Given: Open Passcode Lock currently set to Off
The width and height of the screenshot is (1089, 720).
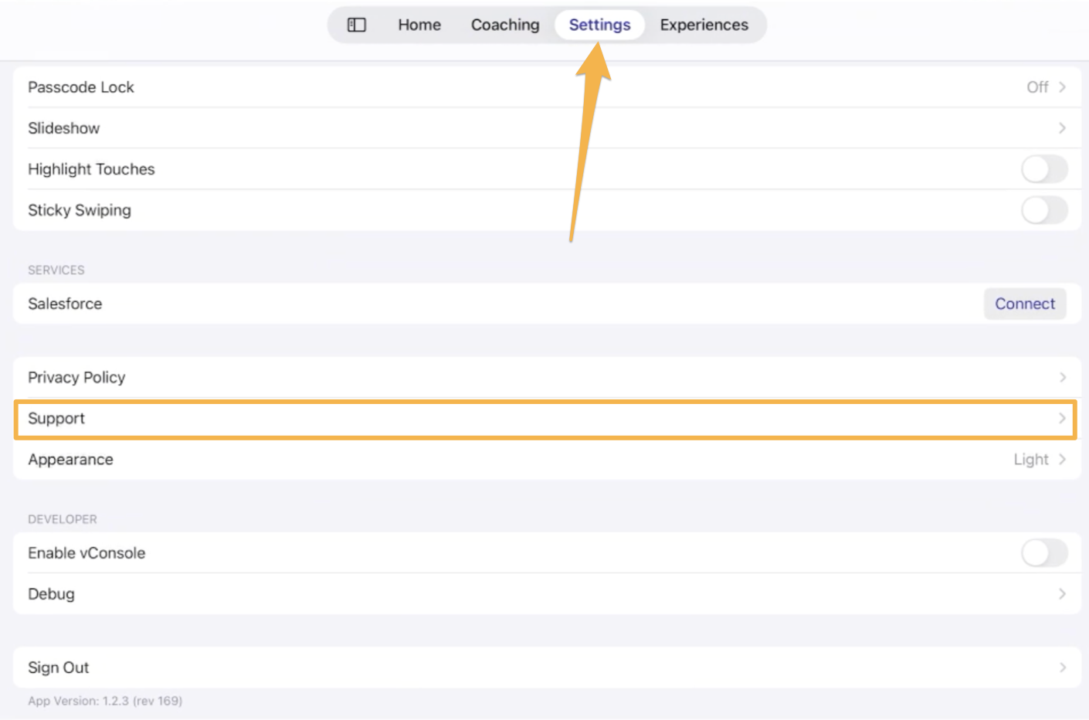Looking at the screenshot, I should pos(80,87).
